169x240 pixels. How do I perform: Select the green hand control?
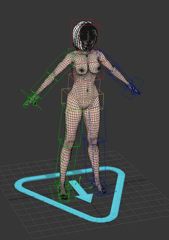[x=31, y=100]
